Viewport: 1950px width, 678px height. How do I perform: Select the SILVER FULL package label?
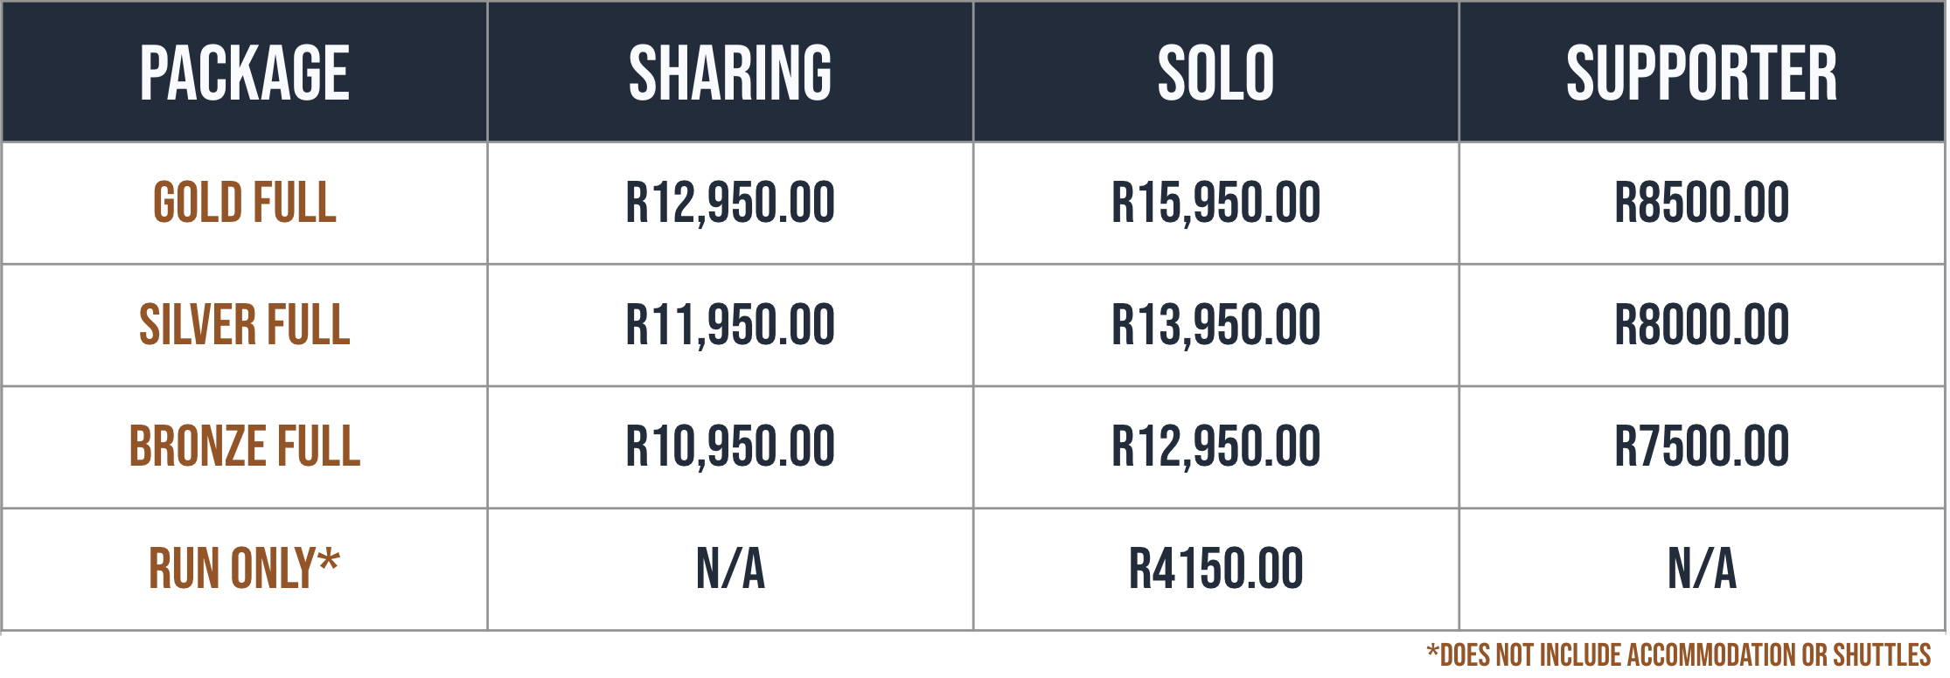245,325
